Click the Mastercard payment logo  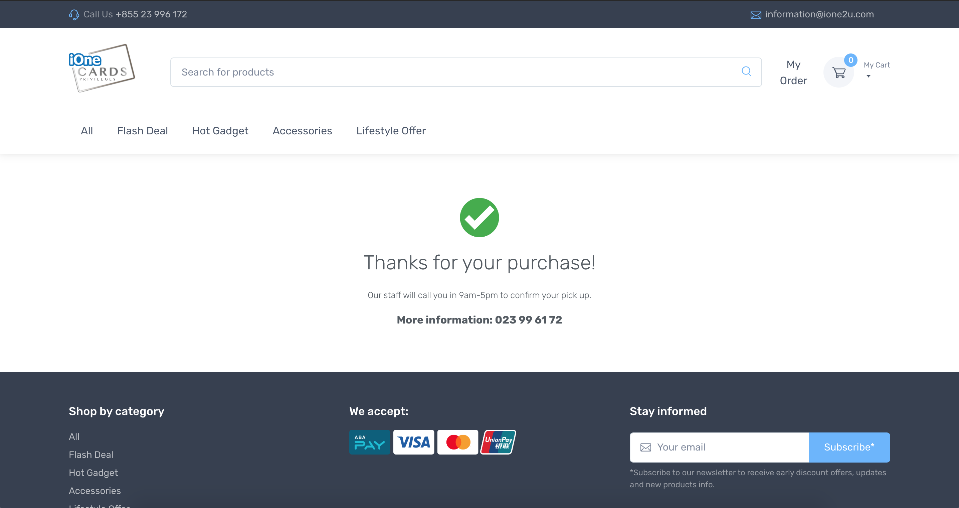pos(457,442)
